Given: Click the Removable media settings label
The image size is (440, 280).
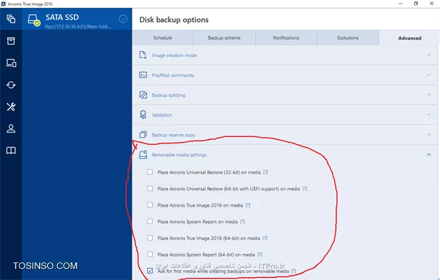Looking at the screenshot, I should point(179,155).
